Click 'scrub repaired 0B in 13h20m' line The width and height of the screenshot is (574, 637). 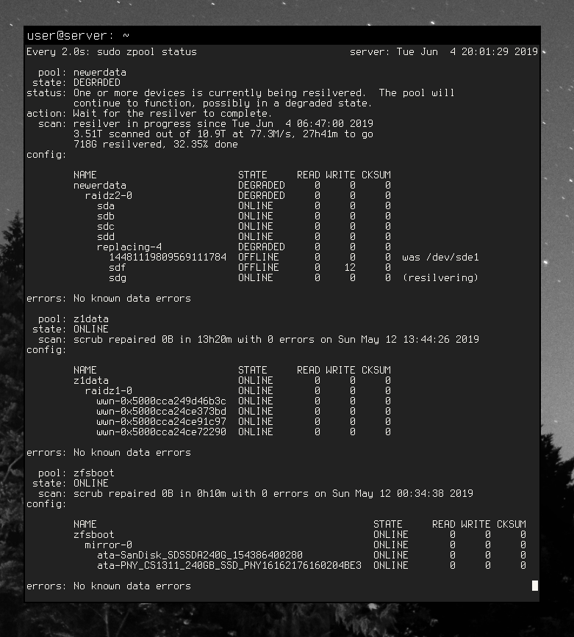(x=276, y=339)
